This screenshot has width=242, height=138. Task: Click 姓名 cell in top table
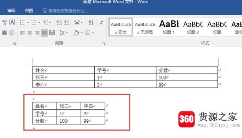(64, 70)
